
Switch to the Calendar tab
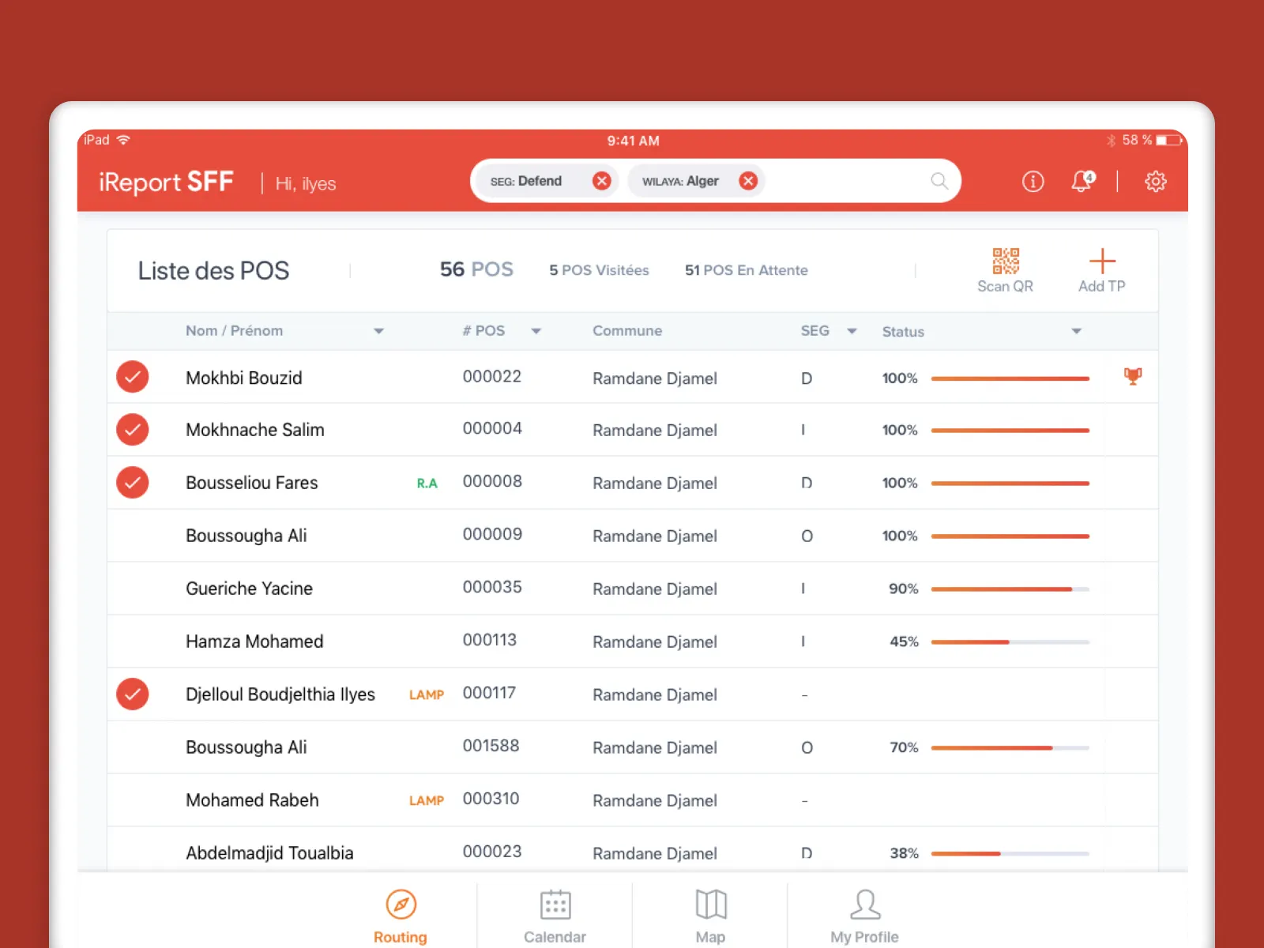click(x=555, y=916)
